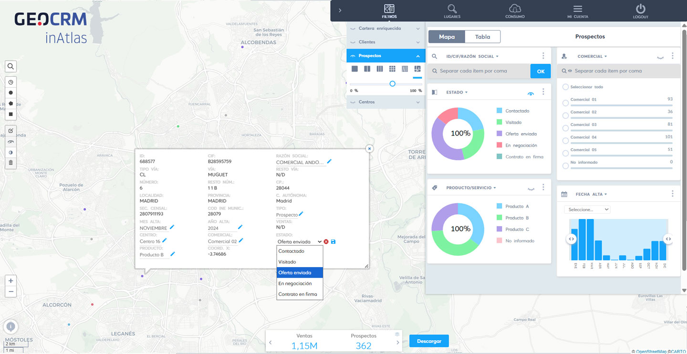687x354 pixels.
Task: Click the Descargar button
Action: coord(429,341)
